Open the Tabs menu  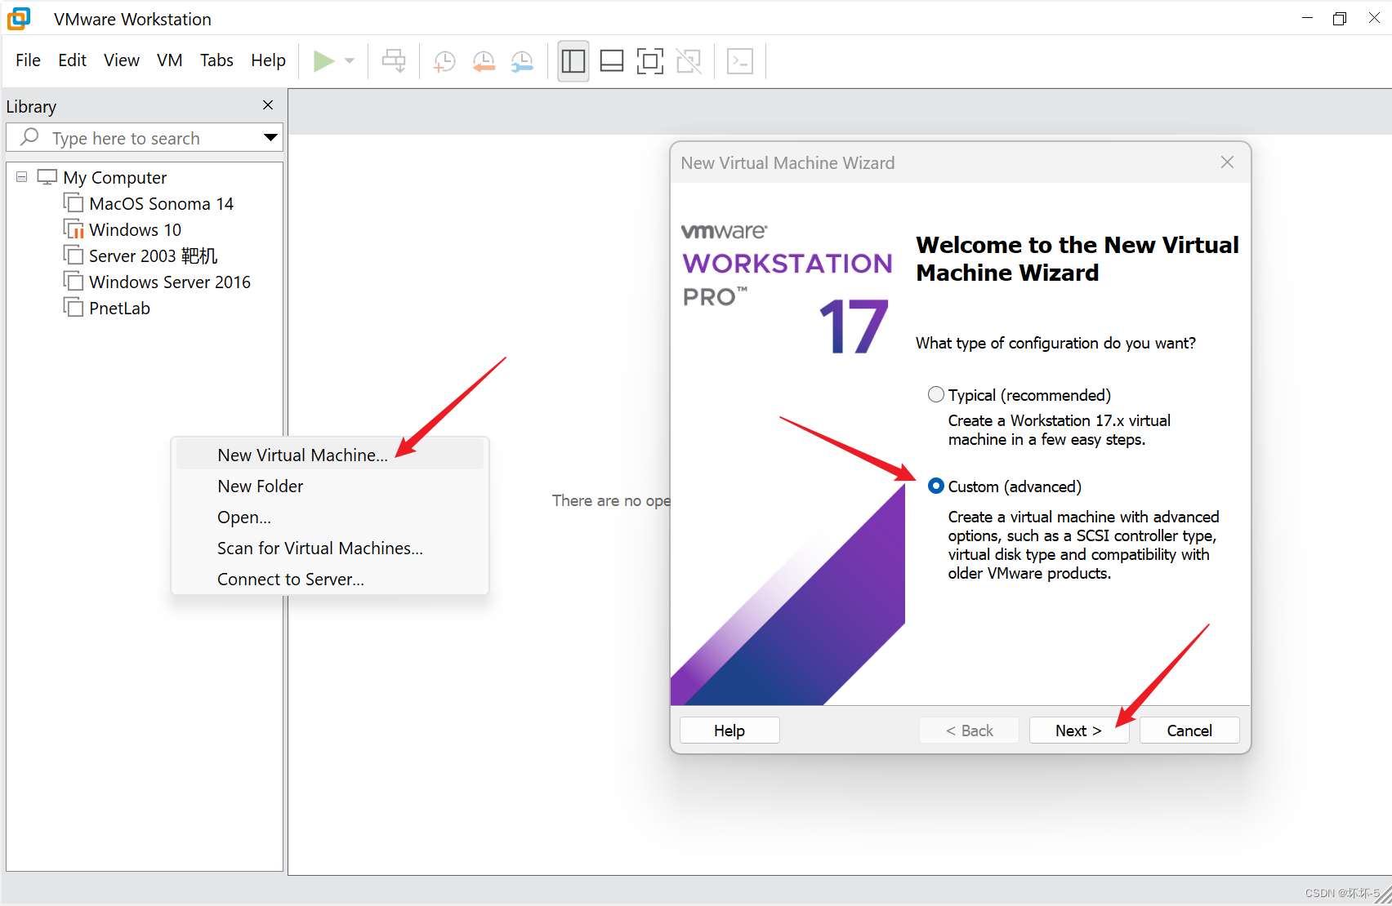[x=216, y=60]
